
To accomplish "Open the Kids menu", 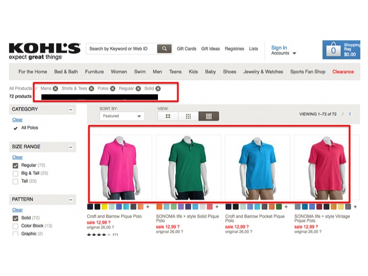I will [193, 72].
